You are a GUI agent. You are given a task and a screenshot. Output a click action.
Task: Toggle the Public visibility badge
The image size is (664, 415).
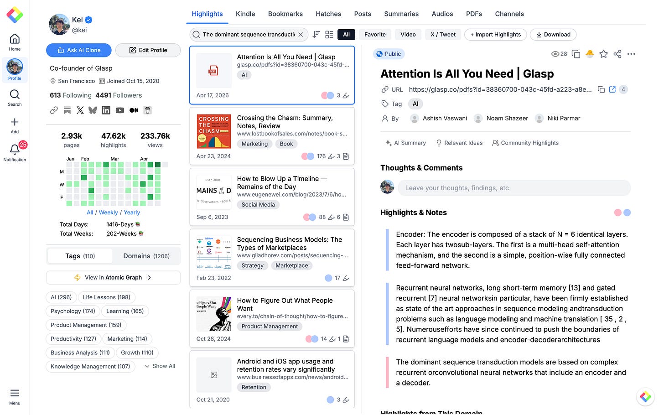[389, 54]
